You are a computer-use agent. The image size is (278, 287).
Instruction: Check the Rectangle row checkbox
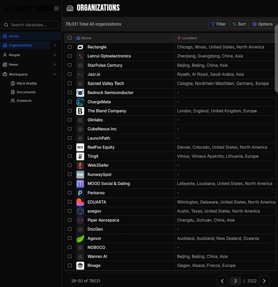coord(70,47)
